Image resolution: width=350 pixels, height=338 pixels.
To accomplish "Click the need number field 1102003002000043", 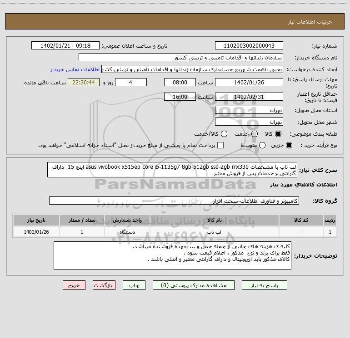I will click(x=249, y=46).
